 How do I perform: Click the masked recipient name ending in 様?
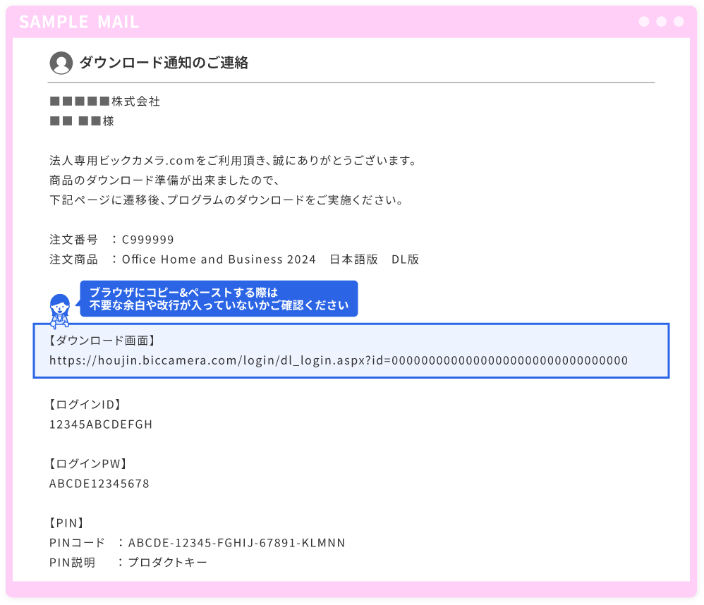(82, 121)
